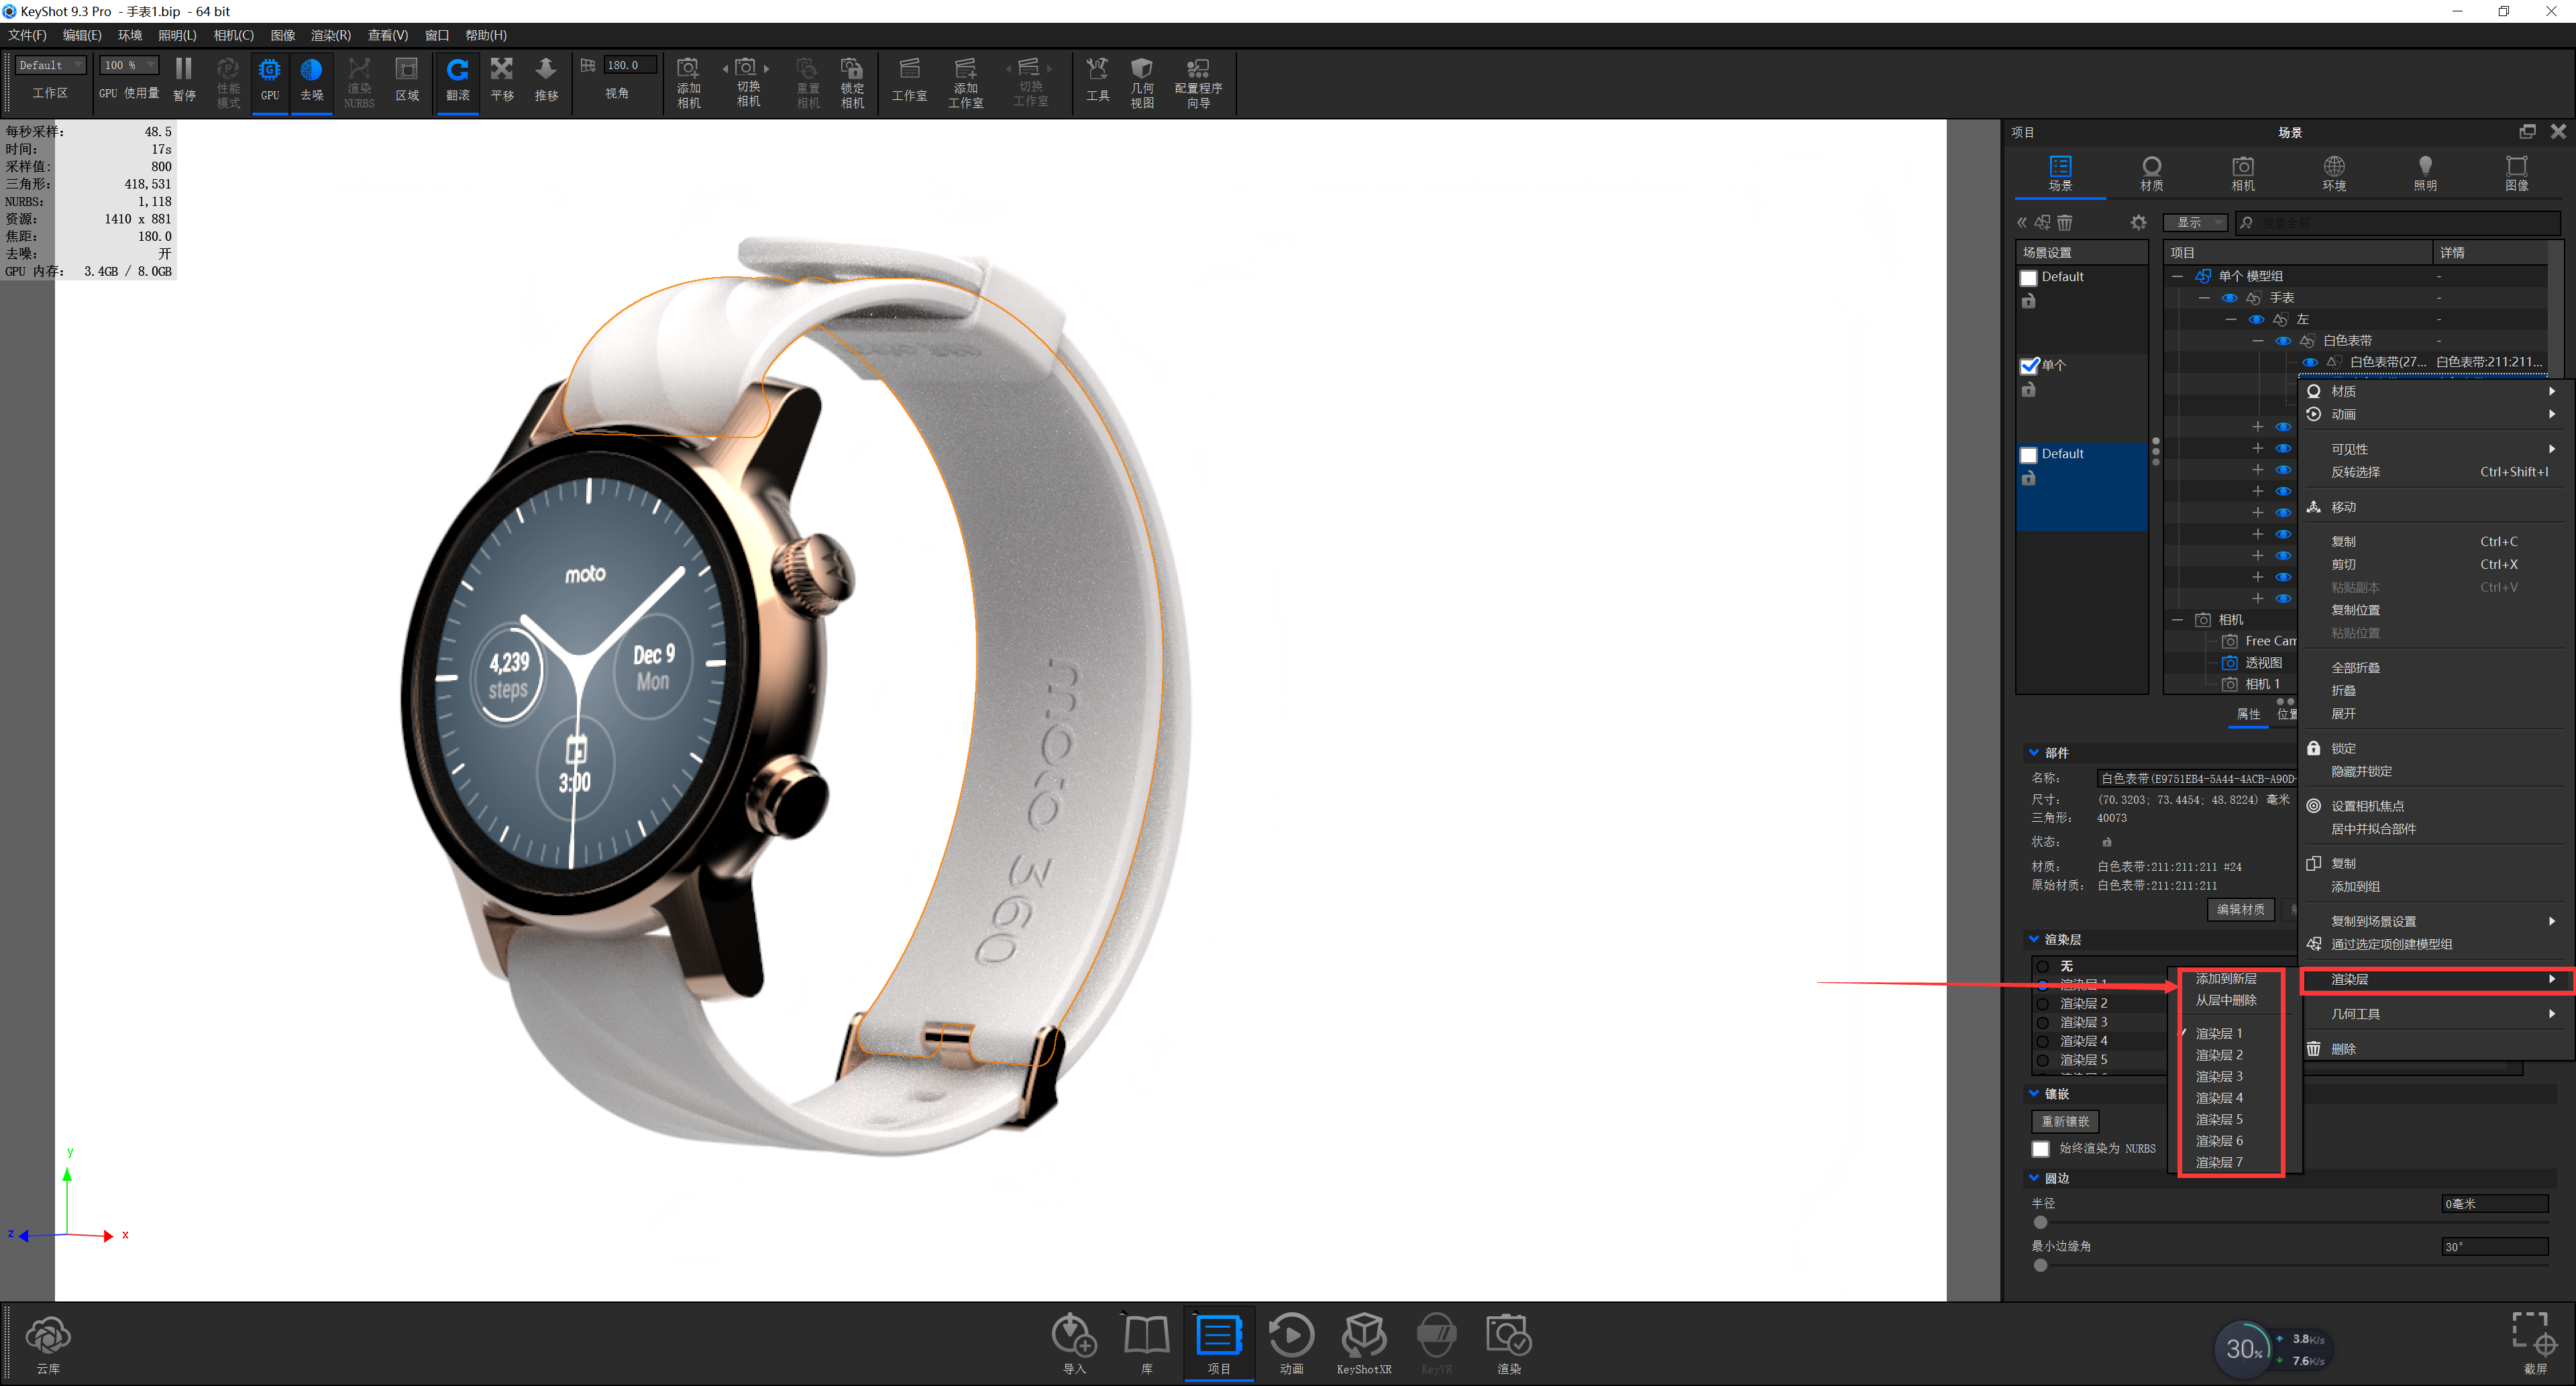The width and height of the screenshot is (2576, 1386).
Task: Collapse the 相机 tree group
Action: pyautogui.click(x=2177, y=620)
